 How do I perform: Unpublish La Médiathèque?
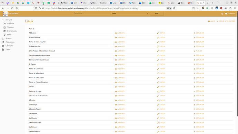(x=199, y=132)
